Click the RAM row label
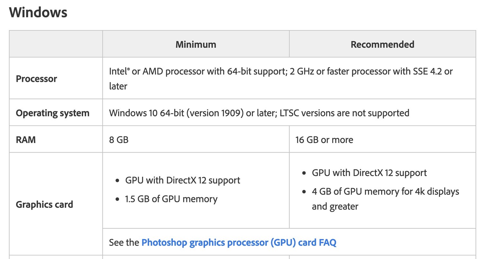482x259 pixels. coord(26,140)
